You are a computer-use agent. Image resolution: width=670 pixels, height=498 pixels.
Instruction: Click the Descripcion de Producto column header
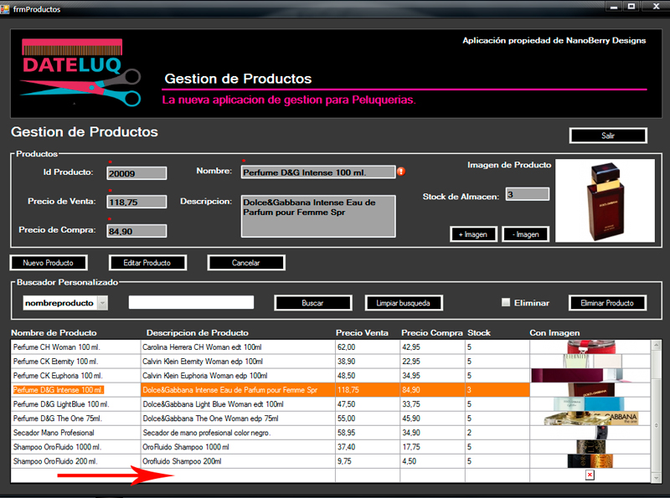(198, 333)
